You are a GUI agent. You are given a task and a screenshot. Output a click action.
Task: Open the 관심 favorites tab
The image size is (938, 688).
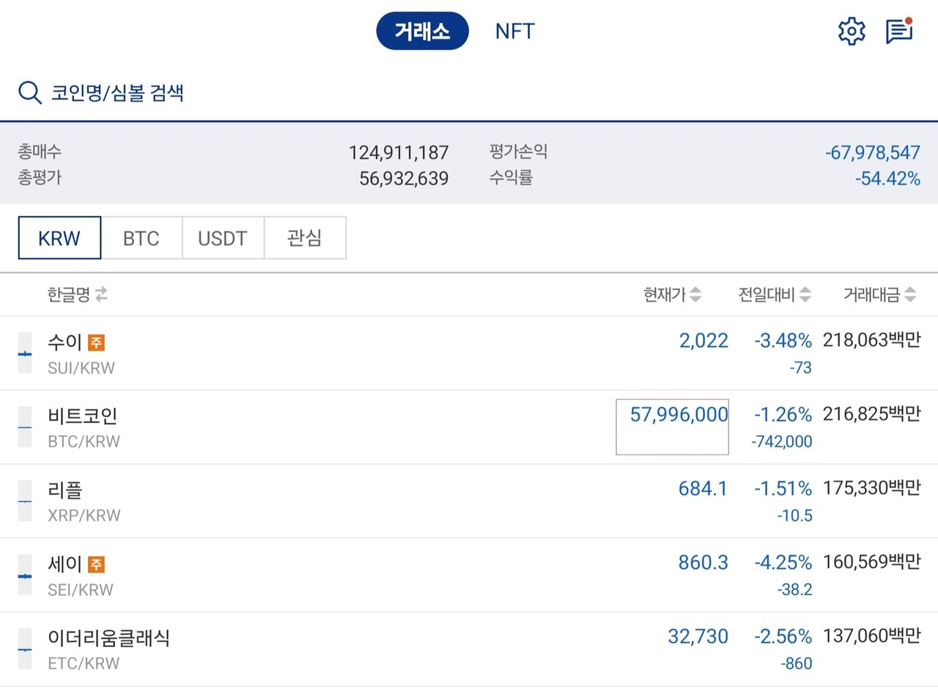coord(305,238)
